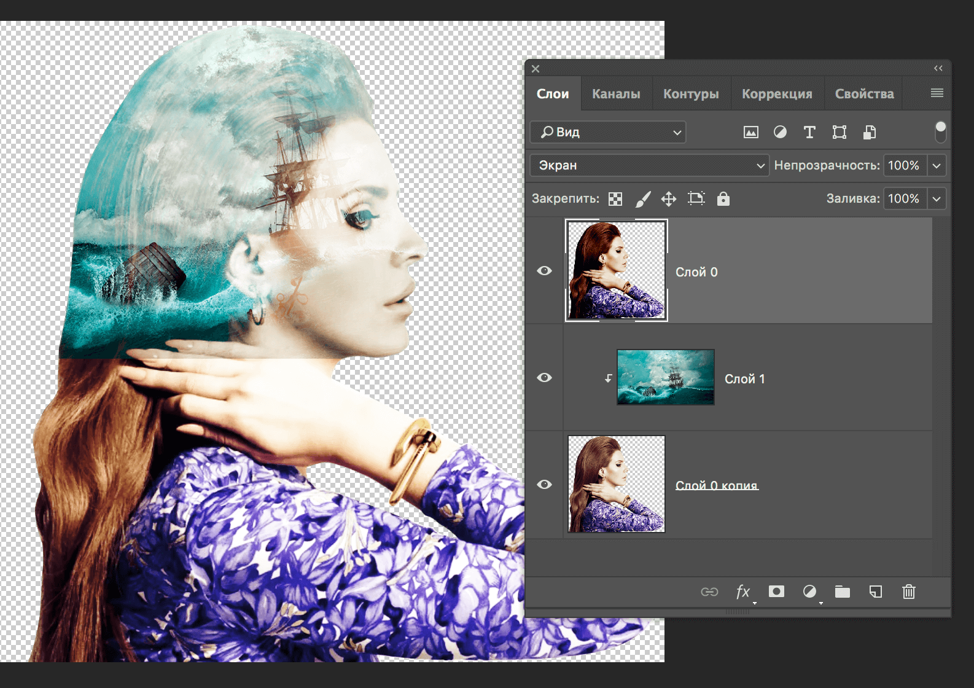This screenshot has width=974, height=688.
Task: Hide the Слой 0 layer
Action: pos(544,271)
